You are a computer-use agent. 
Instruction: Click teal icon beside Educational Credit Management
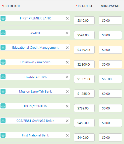pyautogui.click(x=3, y=47)
